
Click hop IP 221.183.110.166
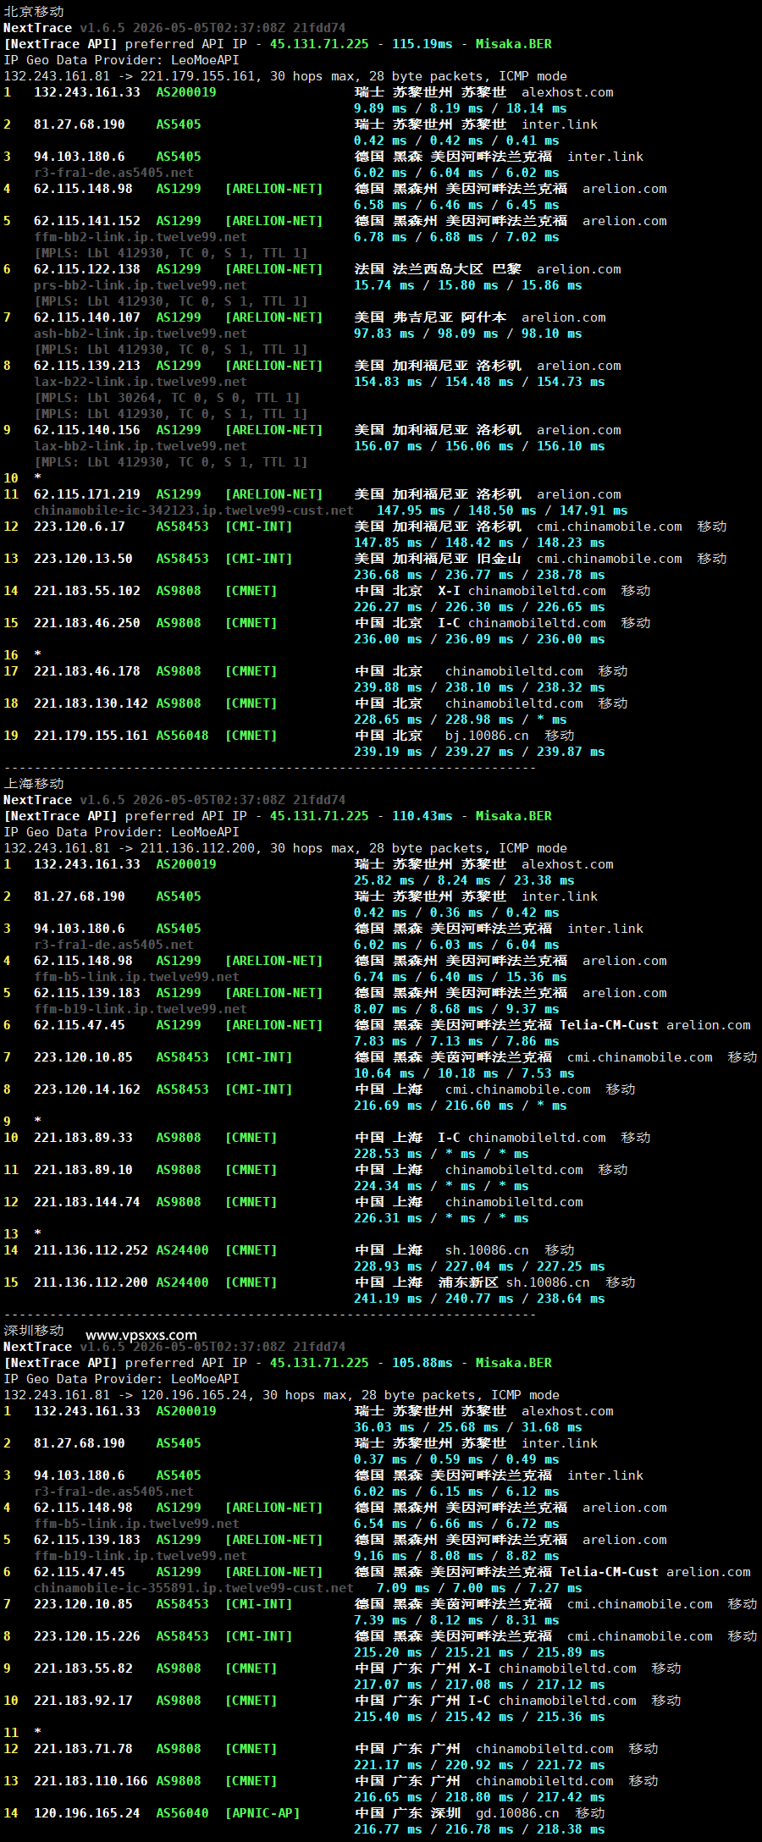(91, 1781)
